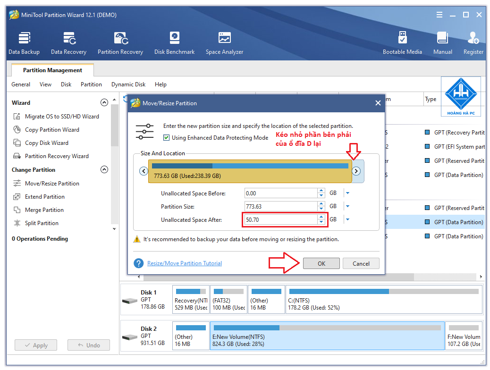Viewport: 490px width, 370px height.
Task: Click right arrow of the partition size slider
Action: coord(357,171)
